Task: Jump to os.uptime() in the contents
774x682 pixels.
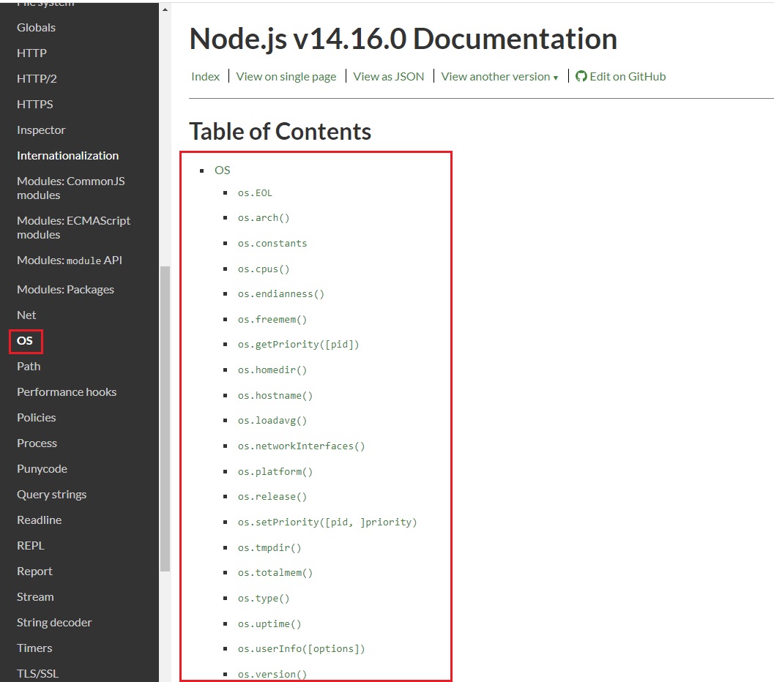Action: [x=269, y=624]
